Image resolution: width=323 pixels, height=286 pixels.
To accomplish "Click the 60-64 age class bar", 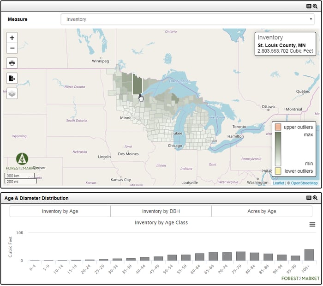I will [x=199, y=257].
